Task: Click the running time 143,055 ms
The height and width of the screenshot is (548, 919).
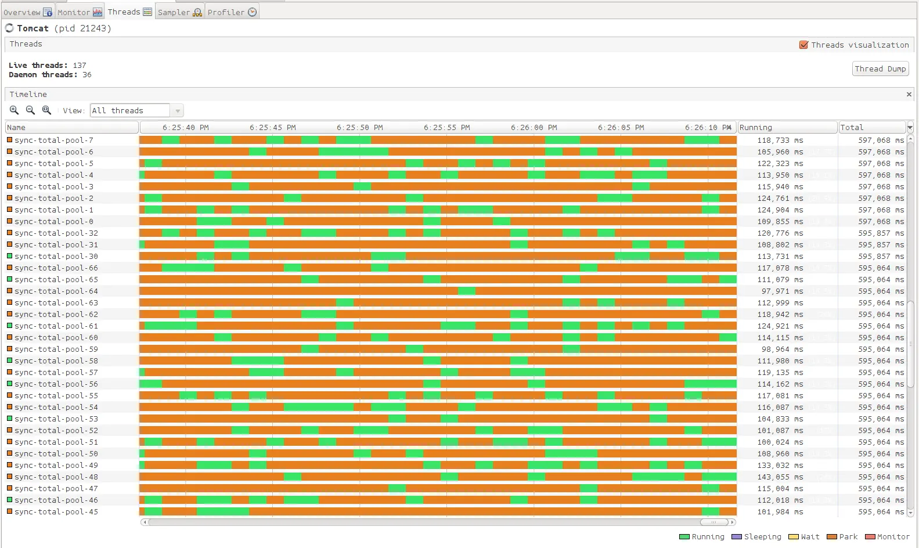Action: coord(780,477)
